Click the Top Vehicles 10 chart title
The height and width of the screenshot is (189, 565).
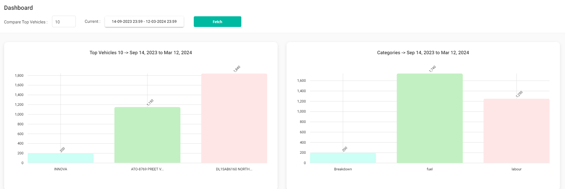(x=141, y=53)
